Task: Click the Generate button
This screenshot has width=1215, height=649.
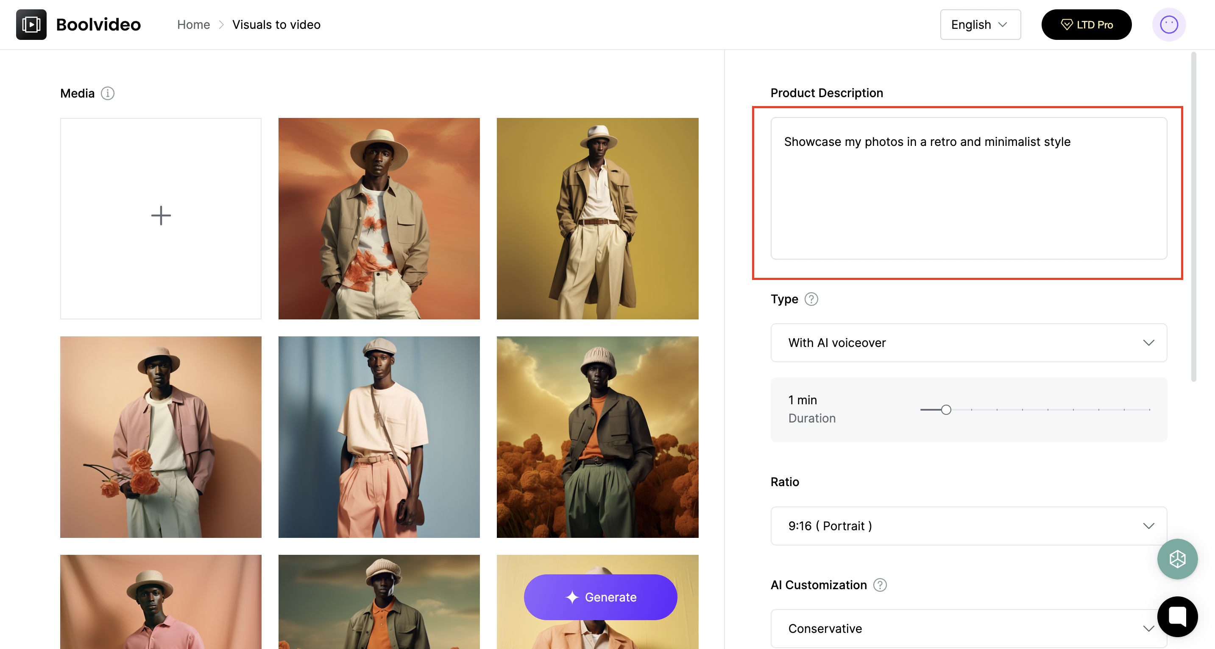Action: click(x=600, y=597)
